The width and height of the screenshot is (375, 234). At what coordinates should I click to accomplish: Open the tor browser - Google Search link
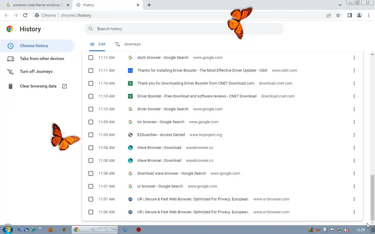pos(161,122)
